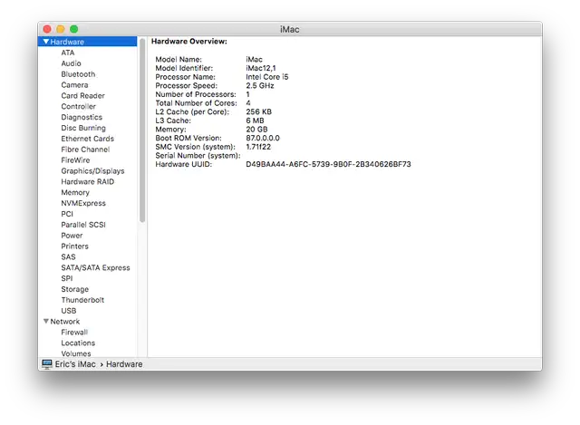Click Eric's iMac in path bar

pyautogui.click(x=75, y=364)
